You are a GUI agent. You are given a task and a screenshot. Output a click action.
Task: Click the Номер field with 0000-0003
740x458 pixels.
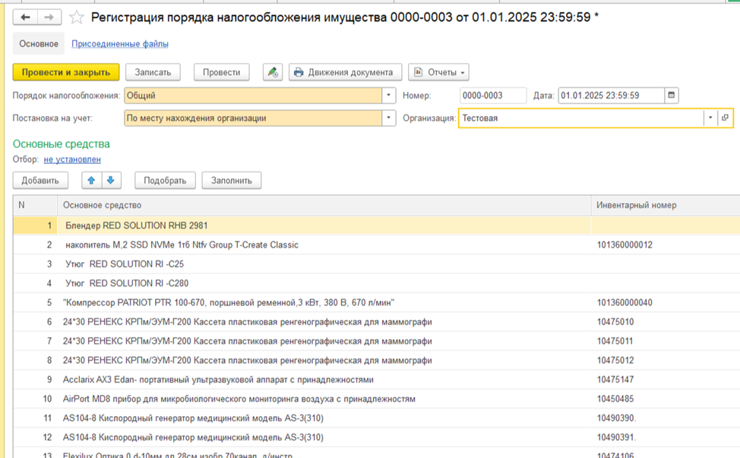(x=493, y=95)
